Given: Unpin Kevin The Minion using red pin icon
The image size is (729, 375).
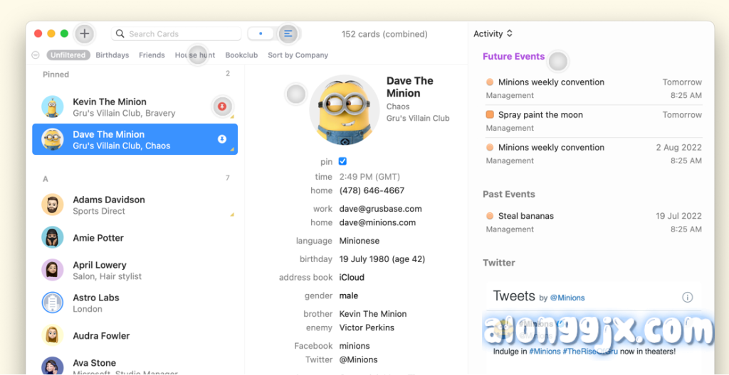Looking at the screenshot, I should (x=222, y=107).
